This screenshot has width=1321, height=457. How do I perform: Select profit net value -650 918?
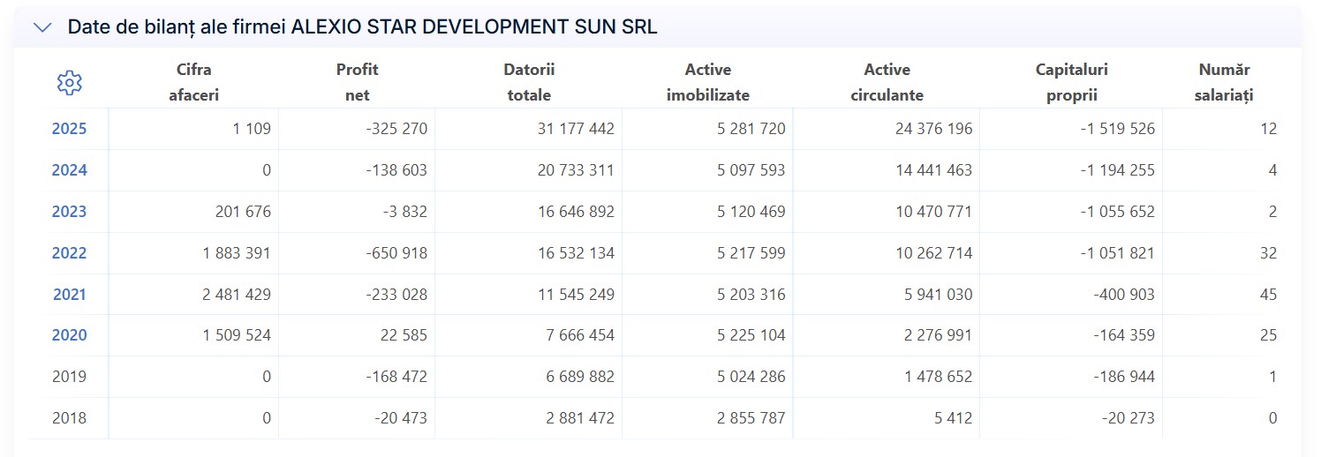tap(396, 253)
